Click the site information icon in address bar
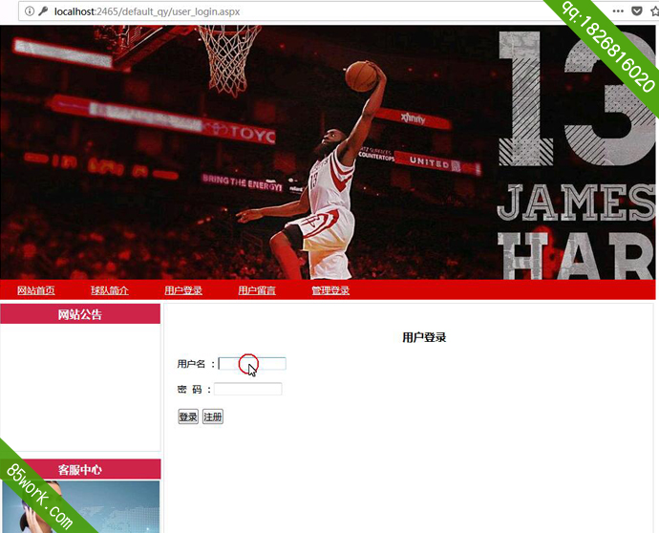This screenshot has height=533, width=659. [x=30, y=11]
